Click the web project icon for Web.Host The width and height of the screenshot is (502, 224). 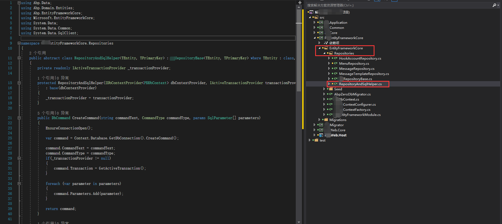click(x=321, y=135)
